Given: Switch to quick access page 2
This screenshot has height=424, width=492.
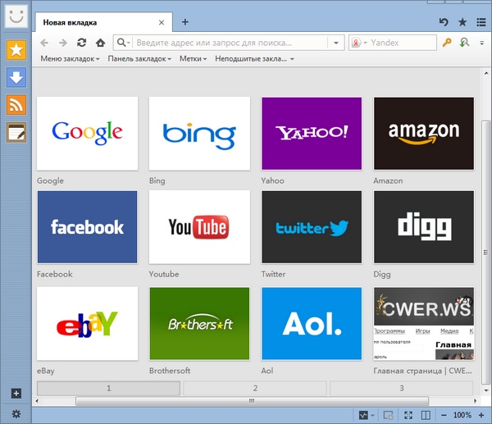Looking at the screenshot, I should coord(255,388).
